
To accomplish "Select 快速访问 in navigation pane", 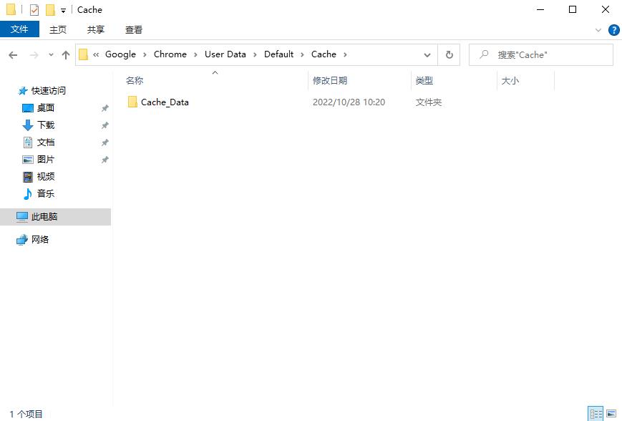I will pos(49,91).
